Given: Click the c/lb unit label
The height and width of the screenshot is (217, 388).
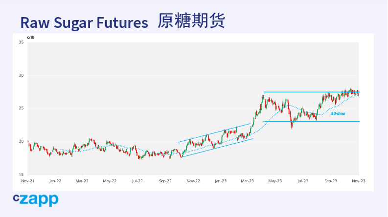Looking at the screenshot, I should (31, 37).
